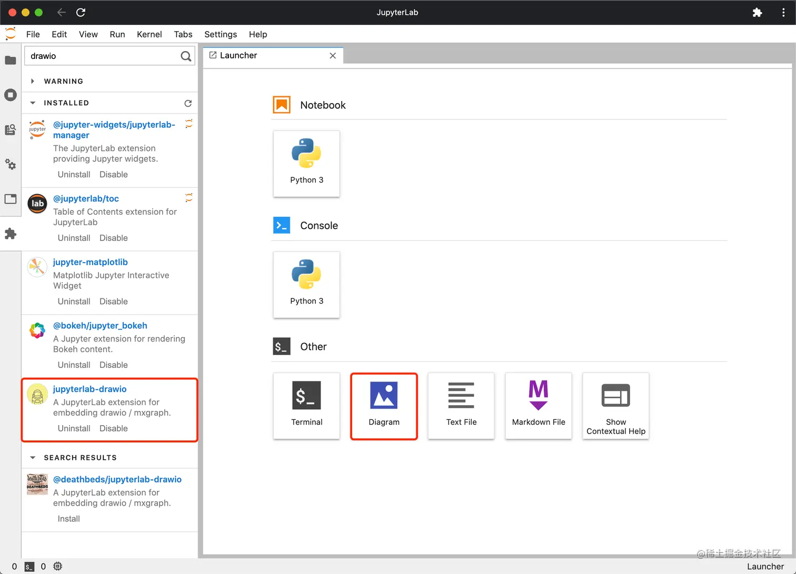The image size is (796, 574).
Task: Install the @deathbeds/jupyterlab-drawio extension
Action: coord(69,519)
